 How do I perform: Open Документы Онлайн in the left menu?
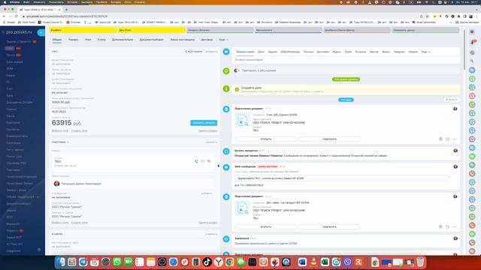(19, 102)
